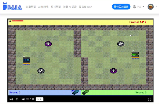The width and height of the screenshot is (159, 104).
Task: Click the purple wifi station in left field
Action: coord(48,44)
